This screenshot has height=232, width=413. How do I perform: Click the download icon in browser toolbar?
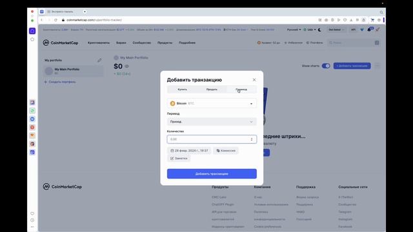tap(351, 20)
